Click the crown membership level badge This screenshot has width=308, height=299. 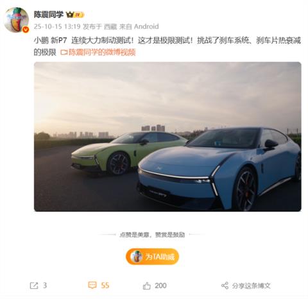coord(75,15)
